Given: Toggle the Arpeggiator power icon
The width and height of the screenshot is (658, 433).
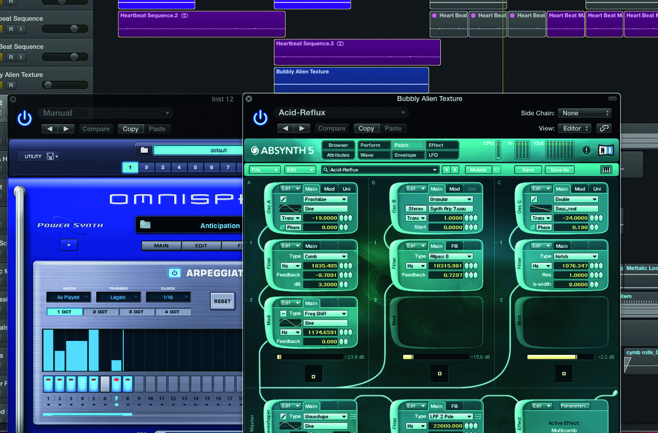Looking at the screenshot, I should (174, 273).
